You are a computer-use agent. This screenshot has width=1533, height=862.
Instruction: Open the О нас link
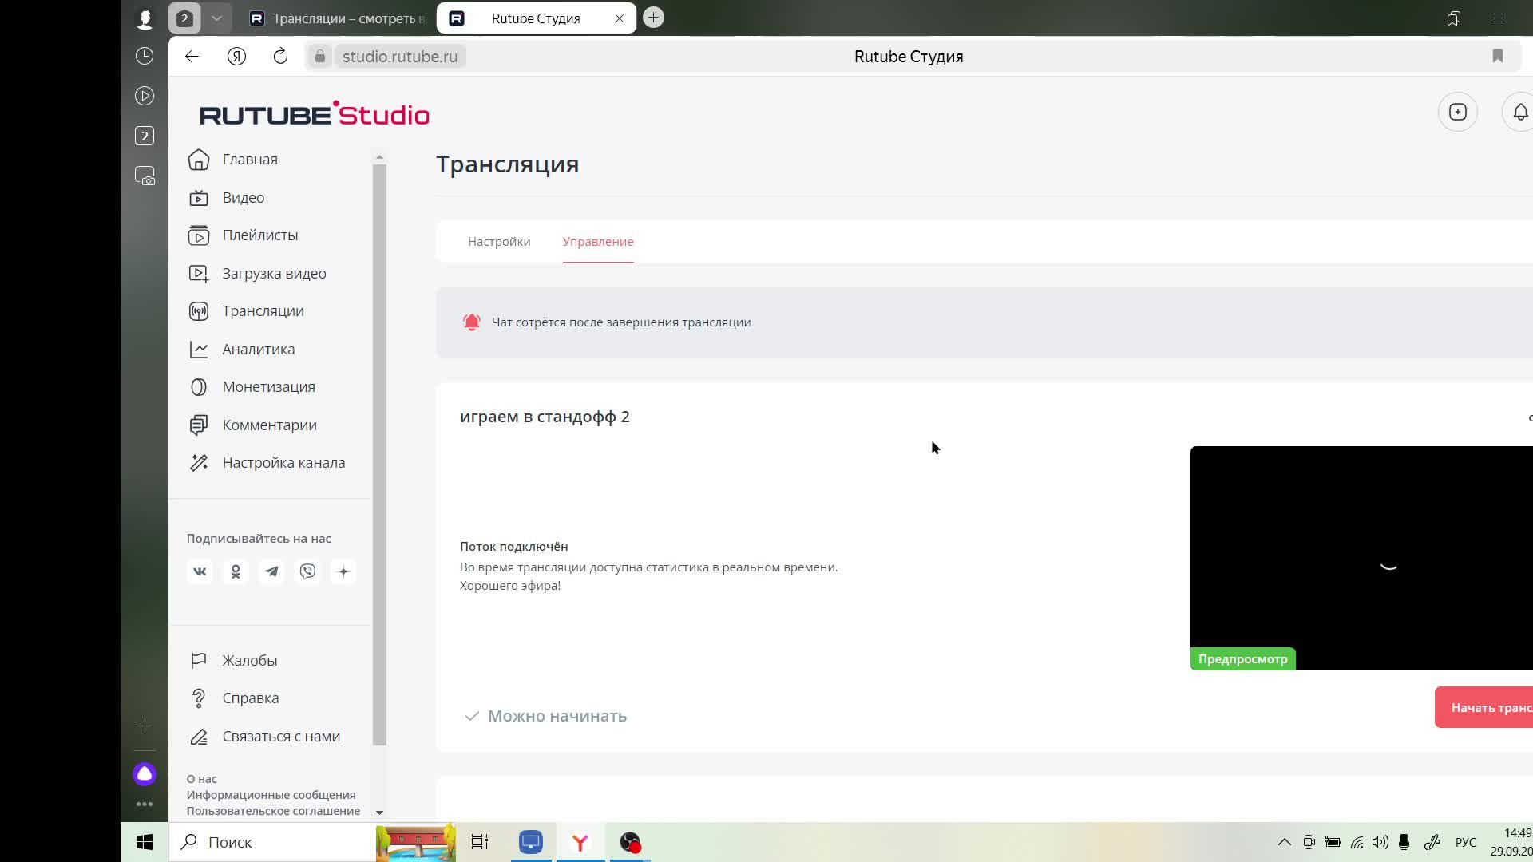(201, 779)
